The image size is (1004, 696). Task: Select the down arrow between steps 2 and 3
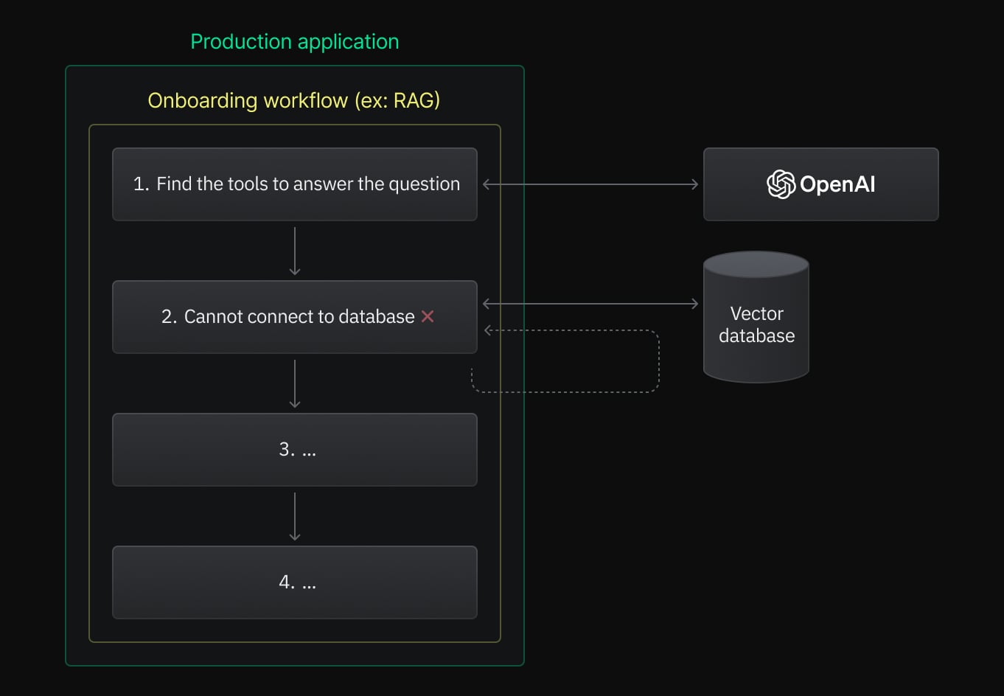pyautogui.click(x=295, y=384)
